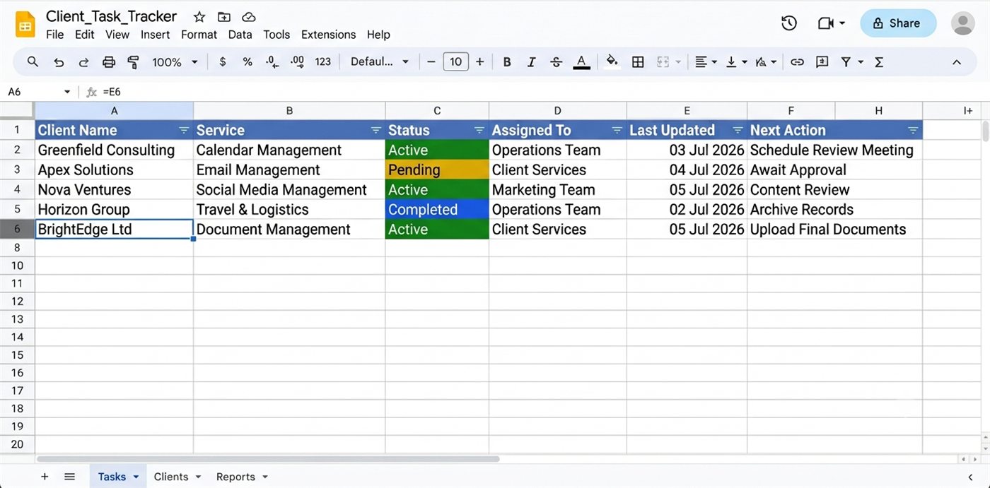Open the Format menu
The height and width of the screenshot is (488, 990).
coord(199,35)
